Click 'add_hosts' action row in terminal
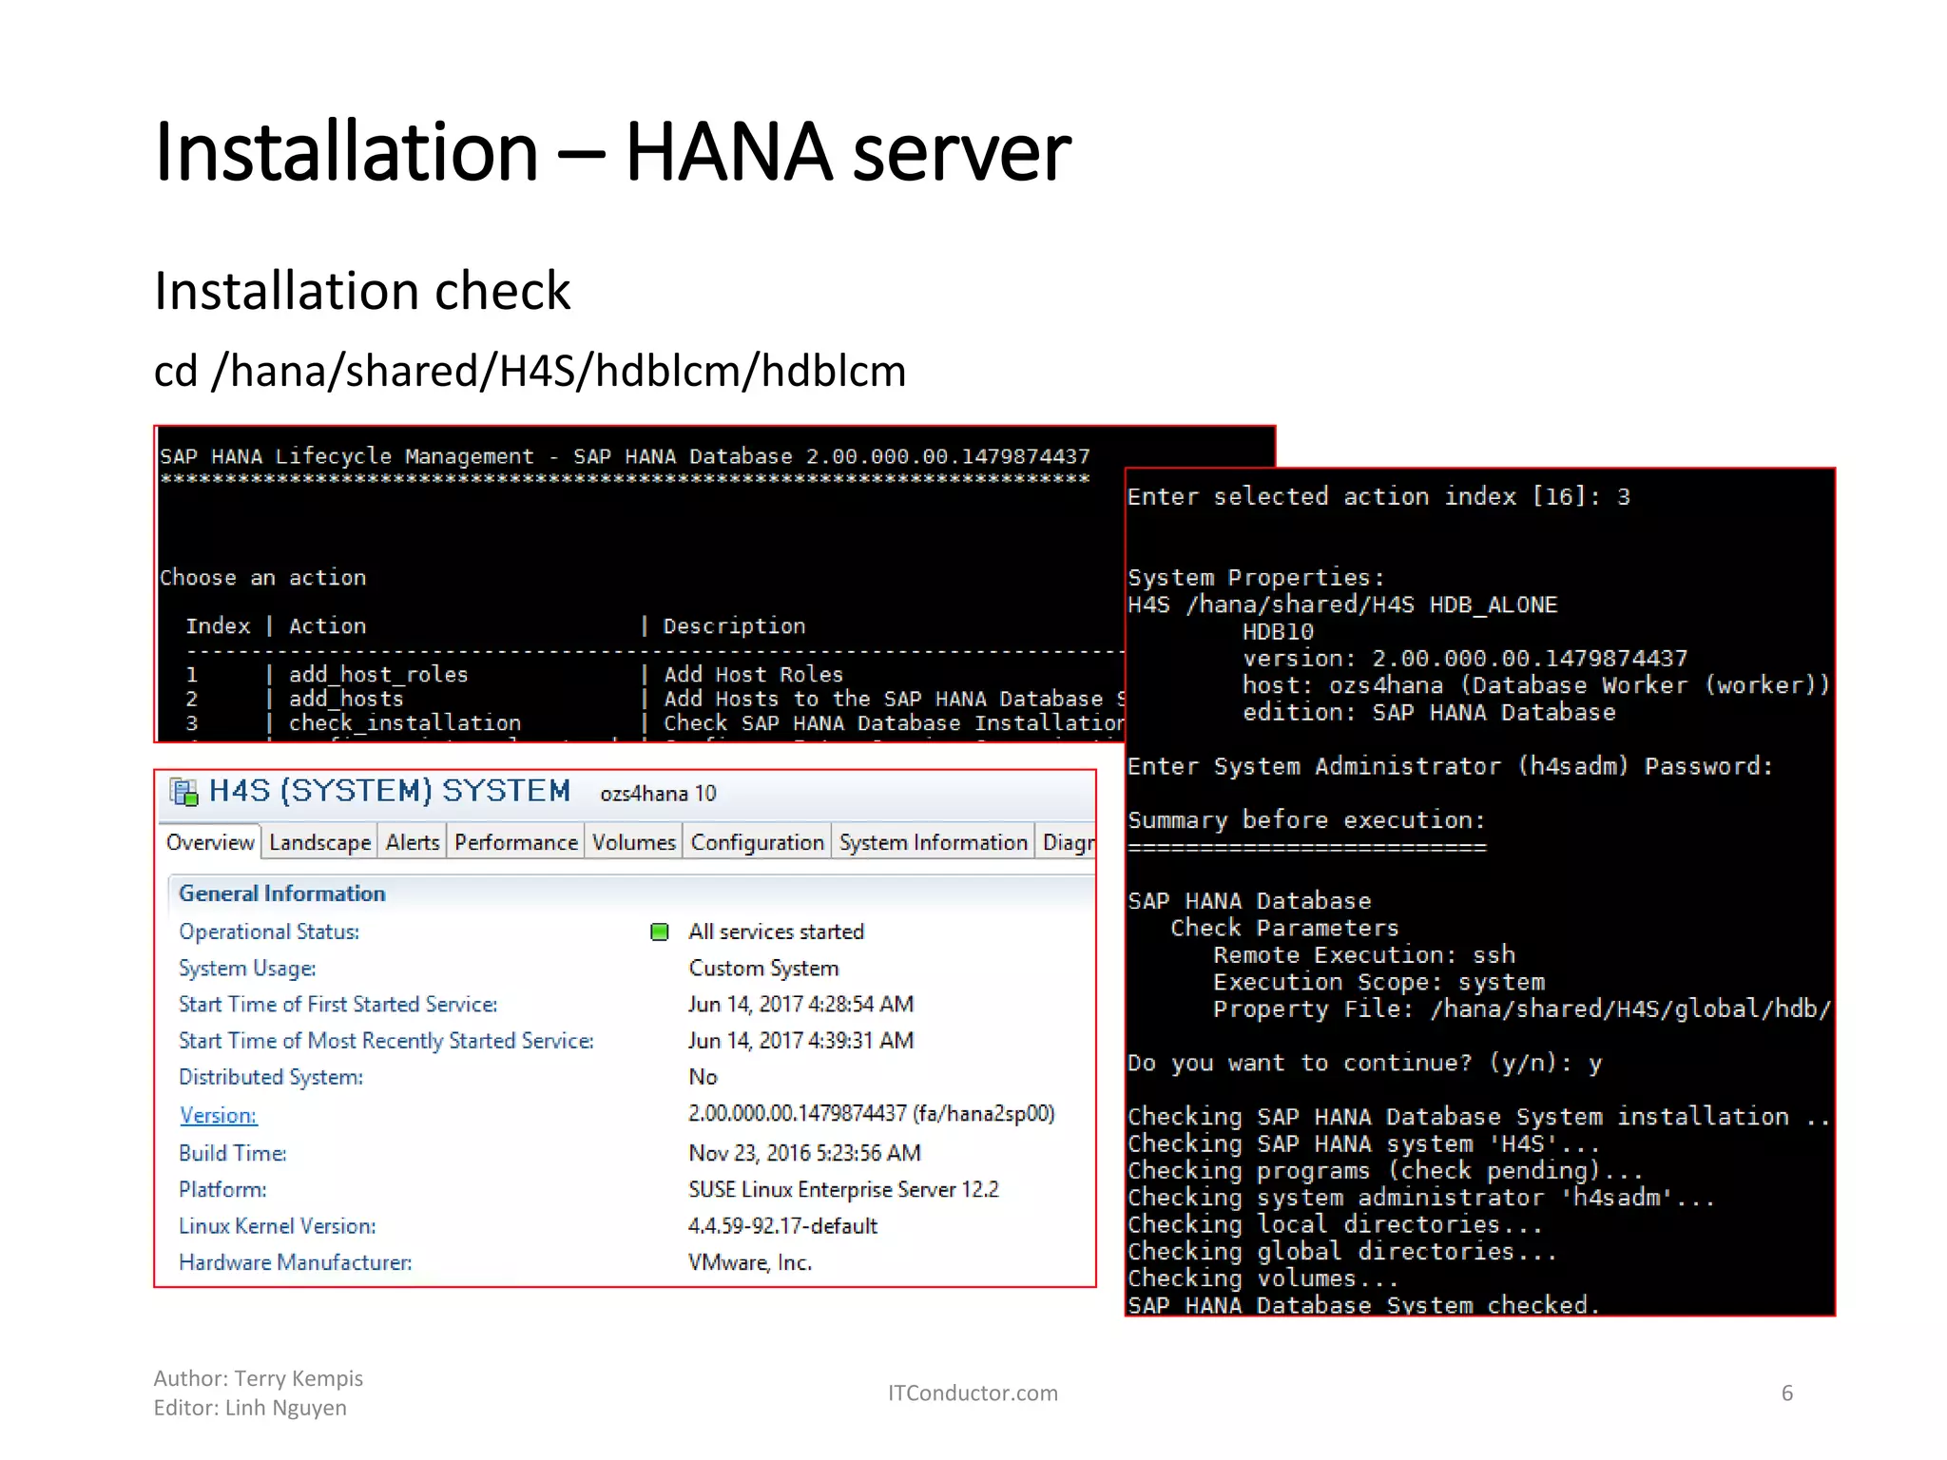This screenshot has width=1947, height=1460. [346, 699]
